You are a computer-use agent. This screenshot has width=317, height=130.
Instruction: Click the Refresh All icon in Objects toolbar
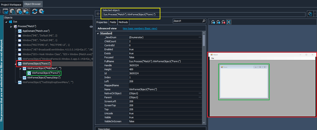34,12
